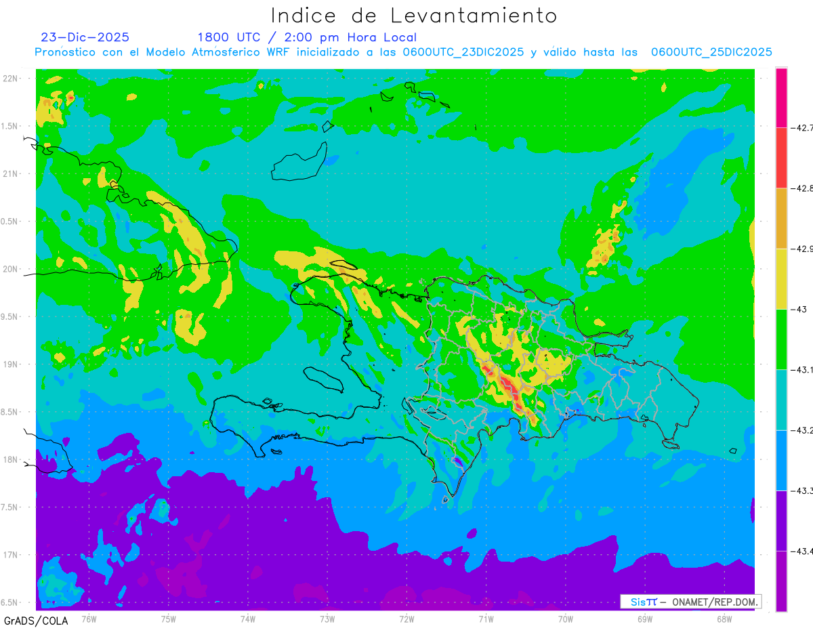This screenshot has height=628, width=813.
Task: Click the purple legend segment between -43.3 and -43.4
Action: 781,520
